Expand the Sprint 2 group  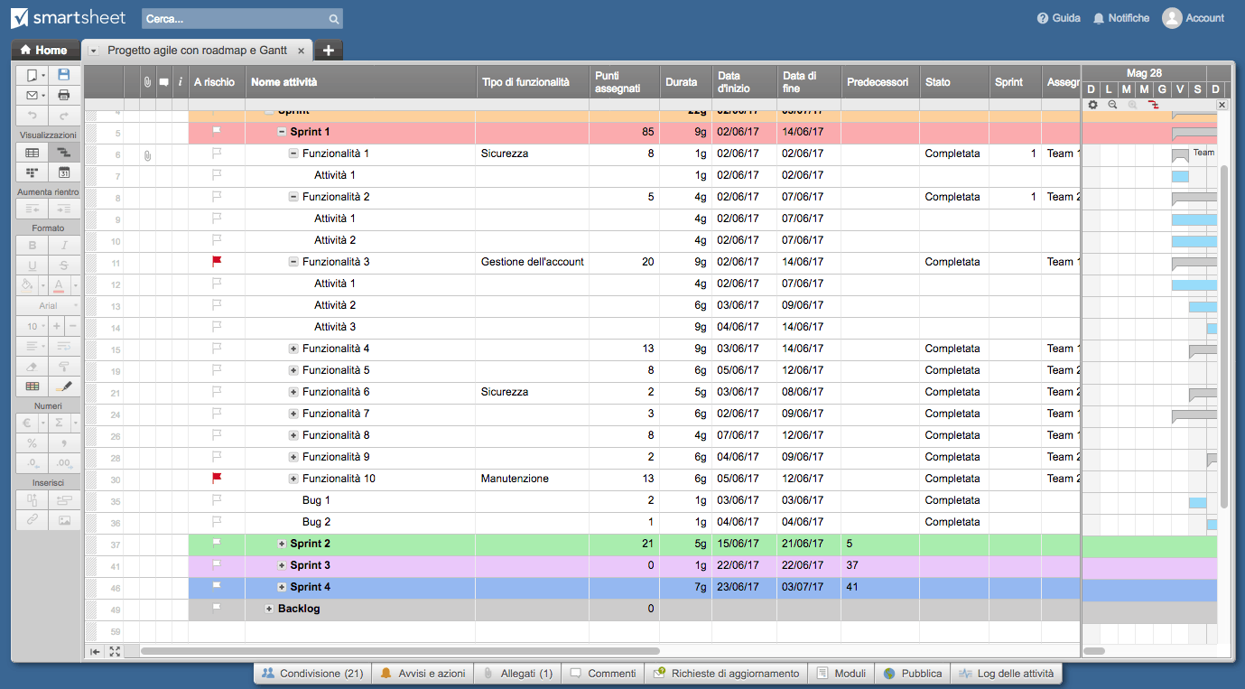click(281, 545)
